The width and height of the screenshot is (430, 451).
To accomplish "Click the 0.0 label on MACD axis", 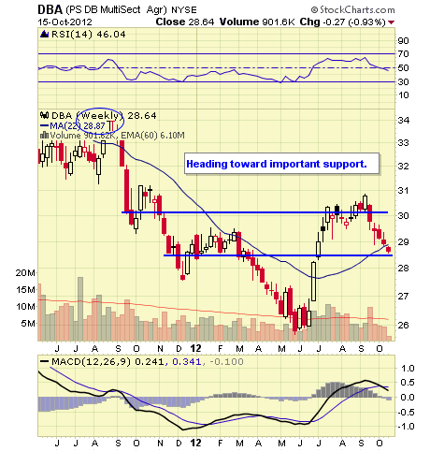I will (x=408, y=398).
